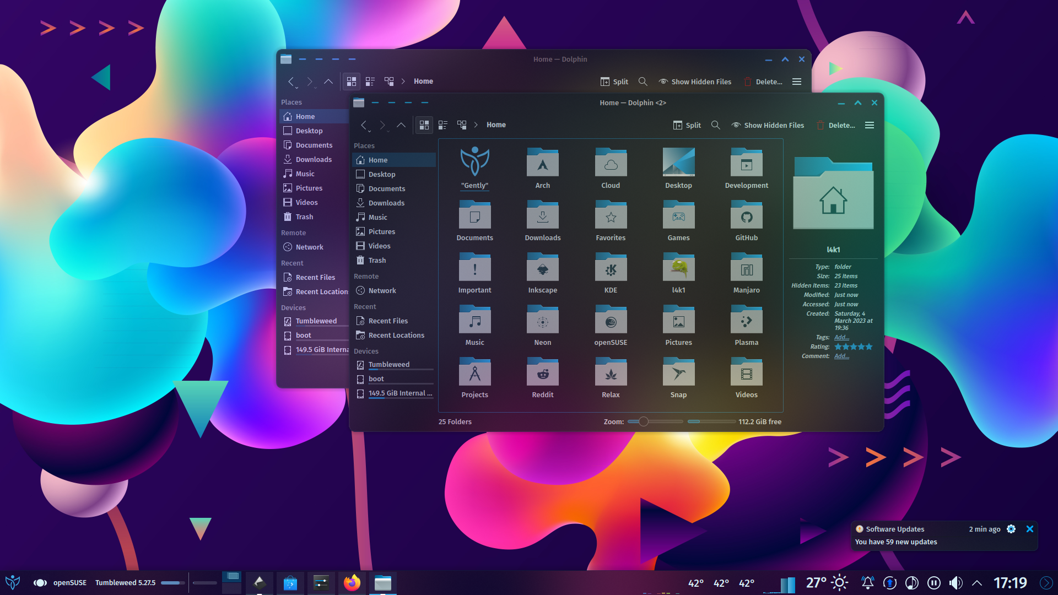
Task: Open the search bar with magnifier icon
Action: pyautogui.click(x=716, y=125)
